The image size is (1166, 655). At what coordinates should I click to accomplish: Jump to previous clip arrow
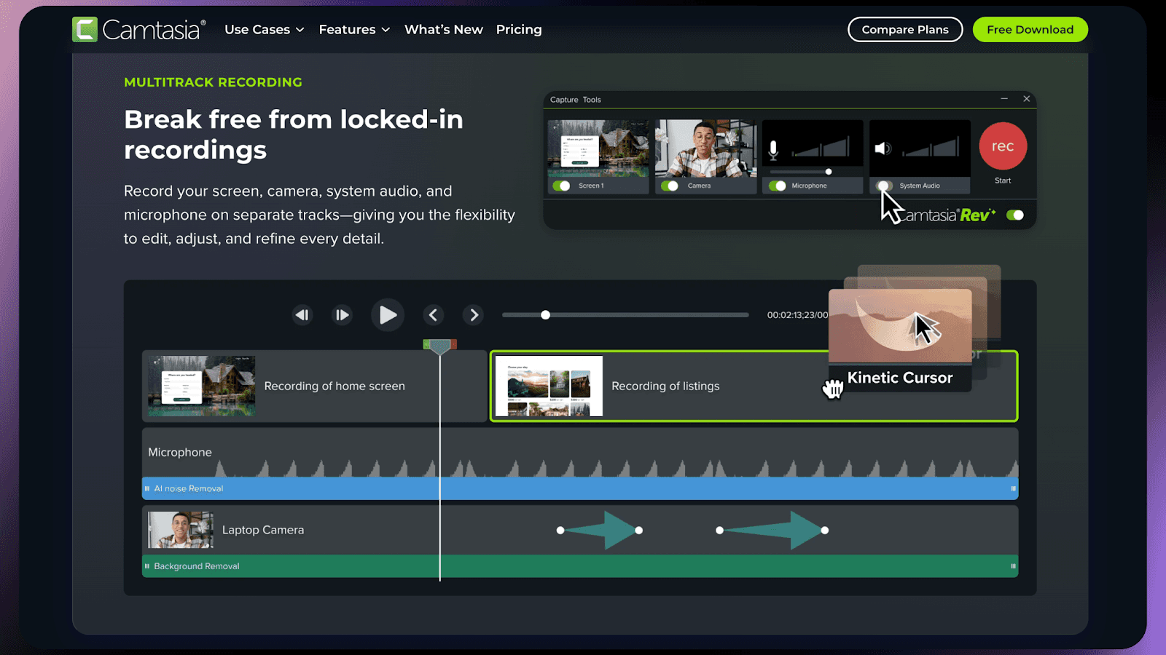434,315
